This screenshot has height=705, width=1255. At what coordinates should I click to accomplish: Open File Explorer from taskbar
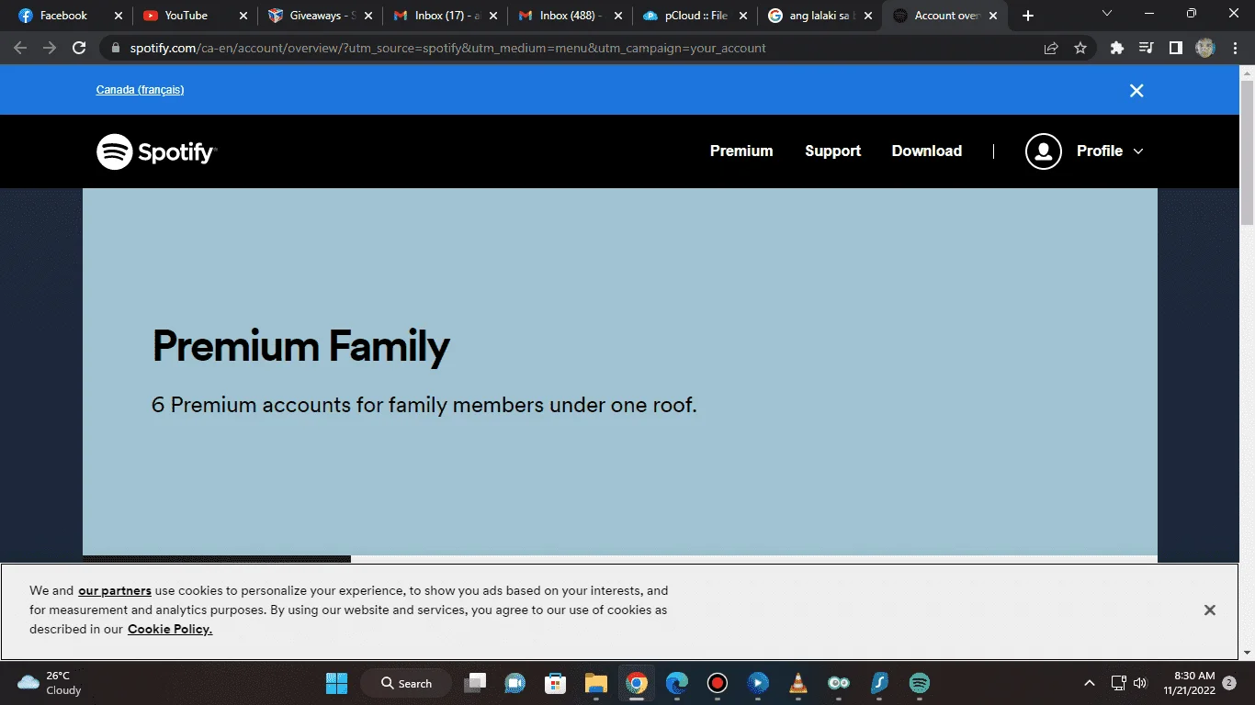click(x=596, y=683)
